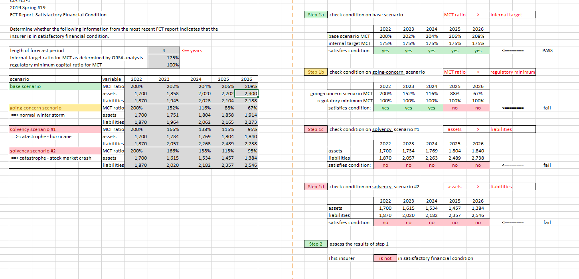Screen dimensions: 579x279
Task: Select the 'length of forecast period' label
Action: pyautogui.click(x=78, y=51)
